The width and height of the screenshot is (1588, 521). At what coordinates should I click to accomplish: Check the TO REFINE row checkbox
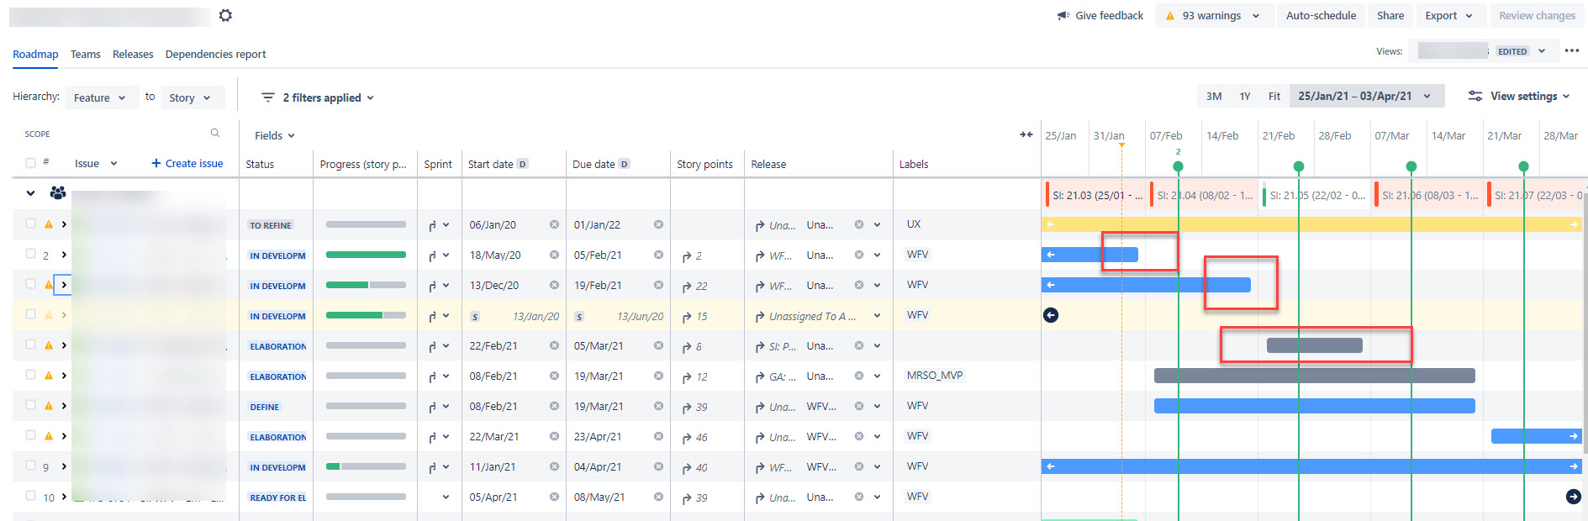[x=30, y=224]
